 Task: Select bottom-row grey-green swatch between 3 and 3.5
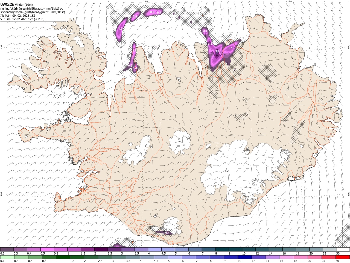[119, 257]
